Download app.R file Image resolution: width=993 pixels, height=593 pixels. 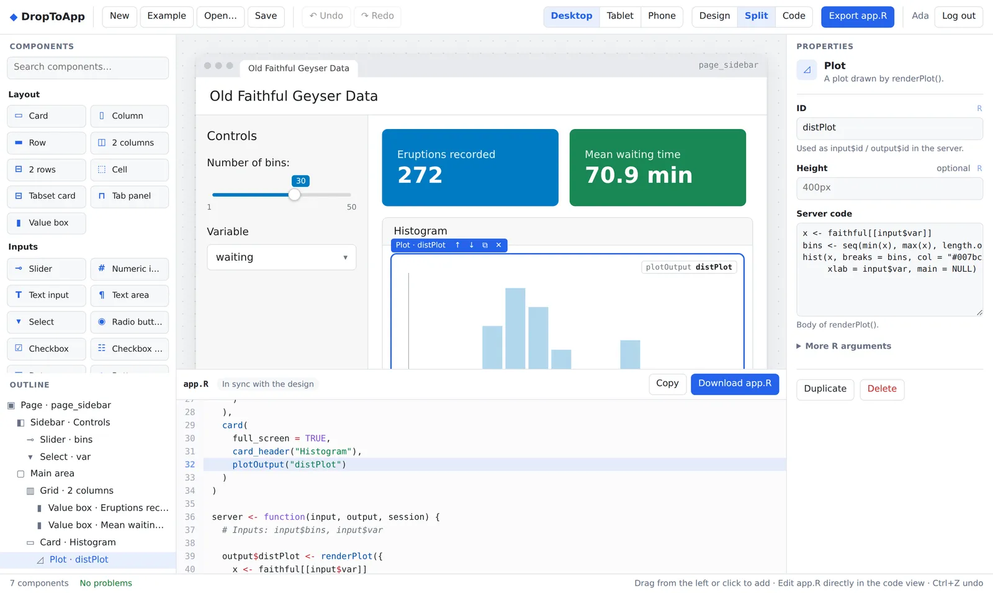tap(735, 384)
